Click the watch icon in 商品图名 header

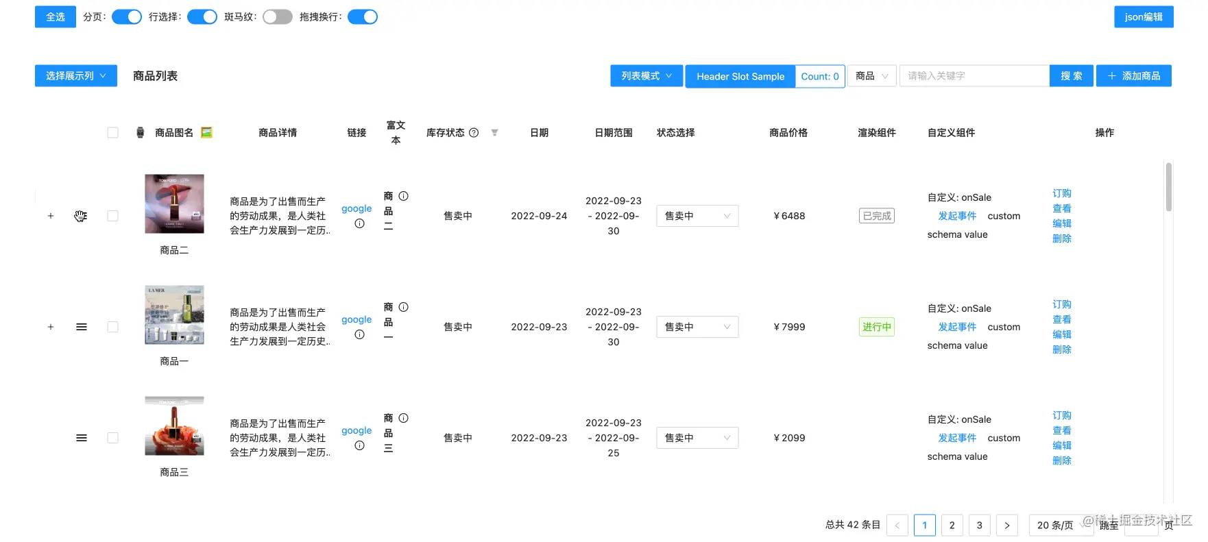tap(141, 133)
